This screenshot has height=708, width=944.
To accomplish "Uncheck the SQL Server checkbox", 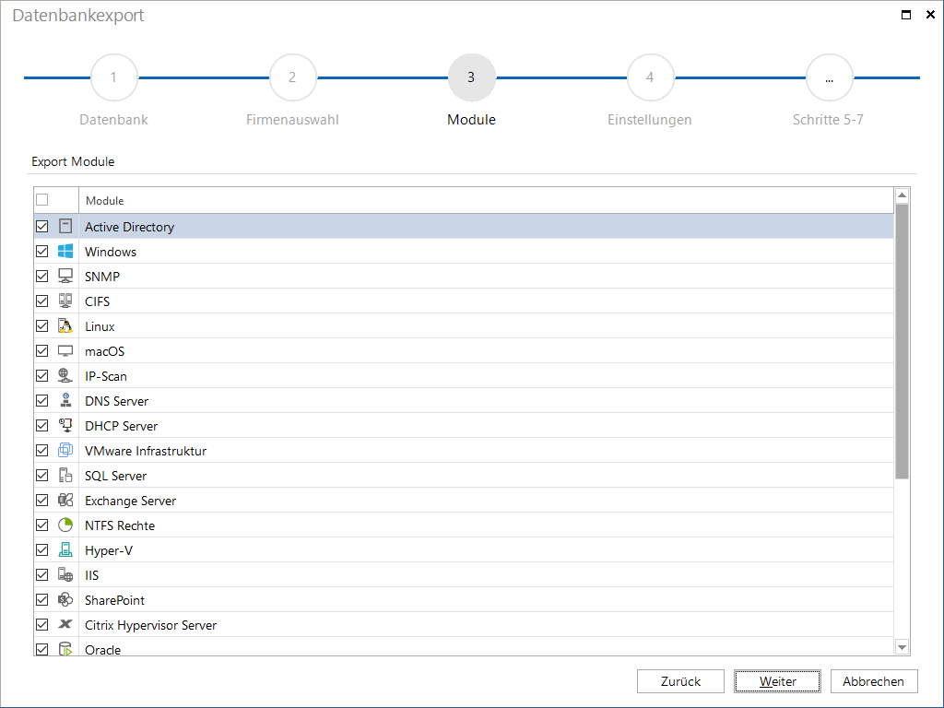I will (42, 475).
